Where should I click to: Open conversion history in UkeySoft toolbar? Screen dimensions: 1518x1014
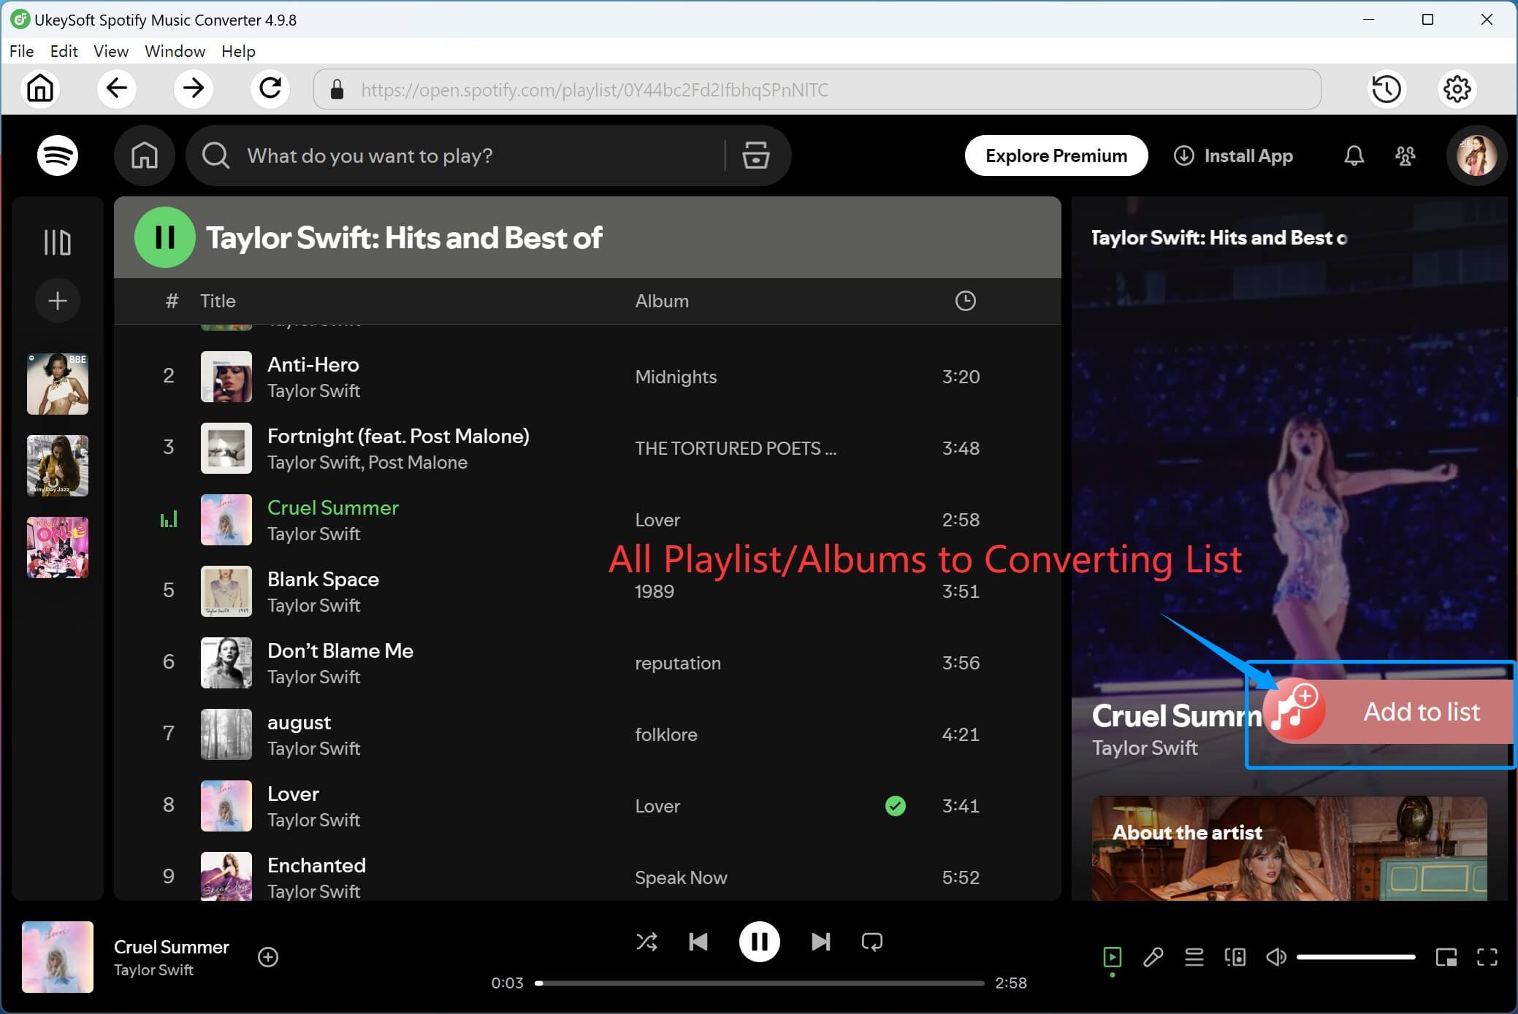pyautogui.click(x=1386, y=88)
